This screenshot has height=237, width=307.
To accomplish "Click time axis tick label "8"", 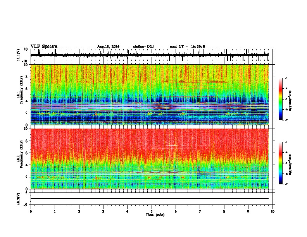I will pyautogui.click(x=224, y=211).
